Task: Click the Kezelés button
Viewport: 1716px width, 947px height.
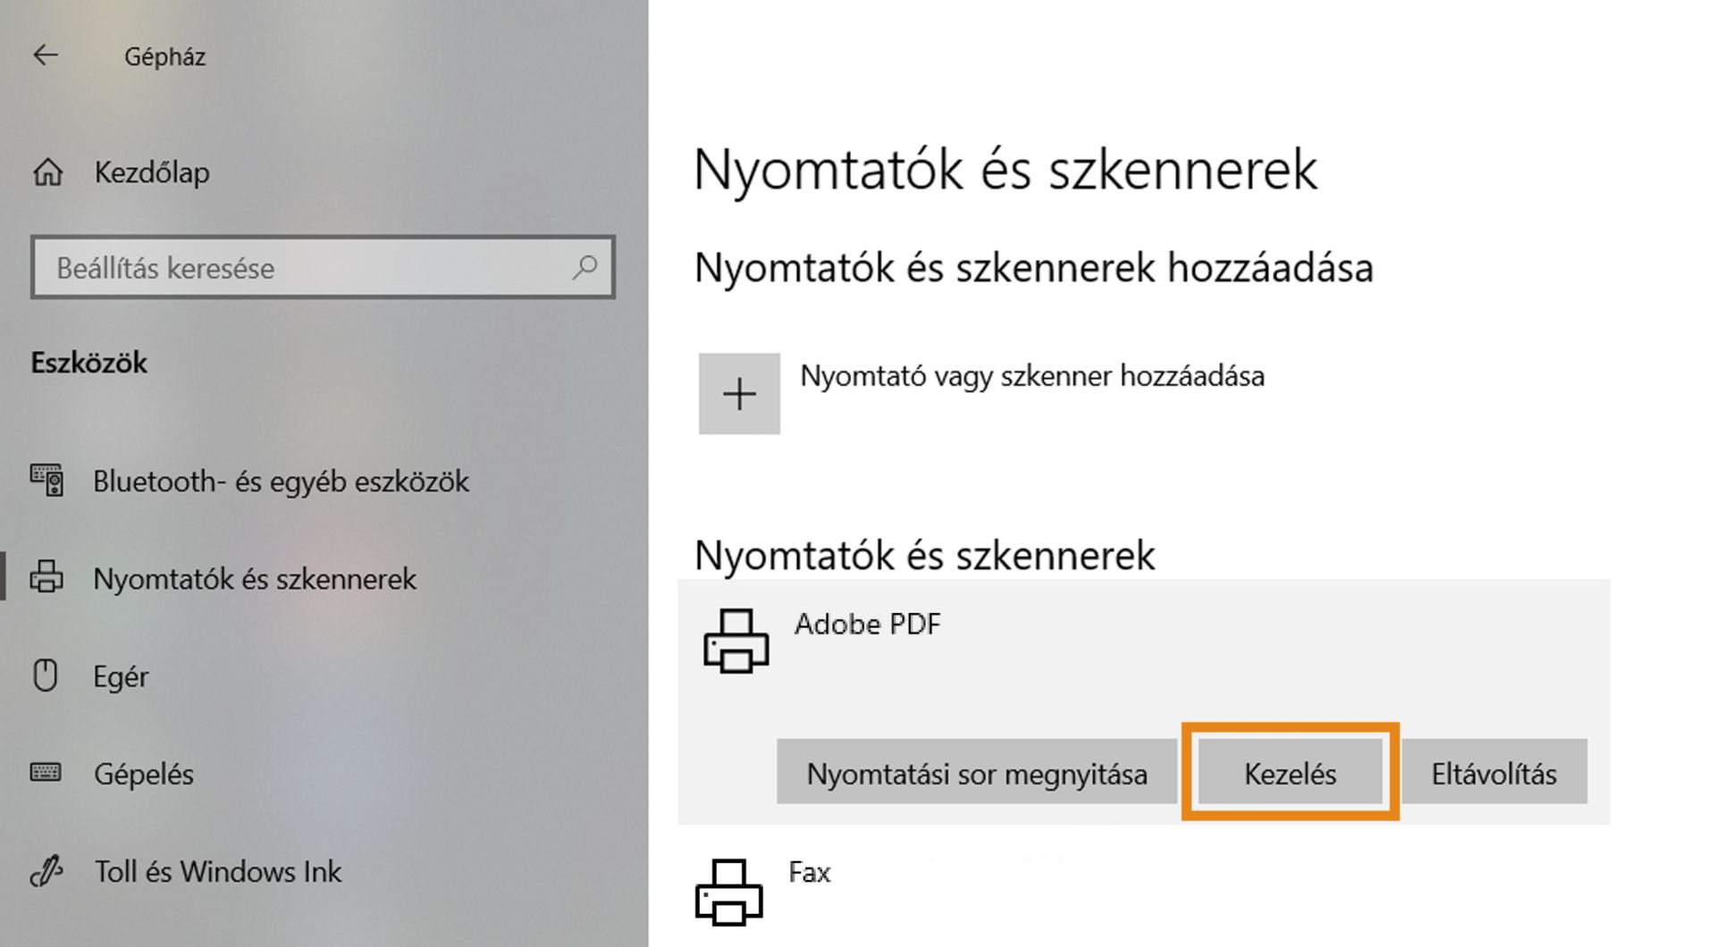Action: tap(1290, 773)
